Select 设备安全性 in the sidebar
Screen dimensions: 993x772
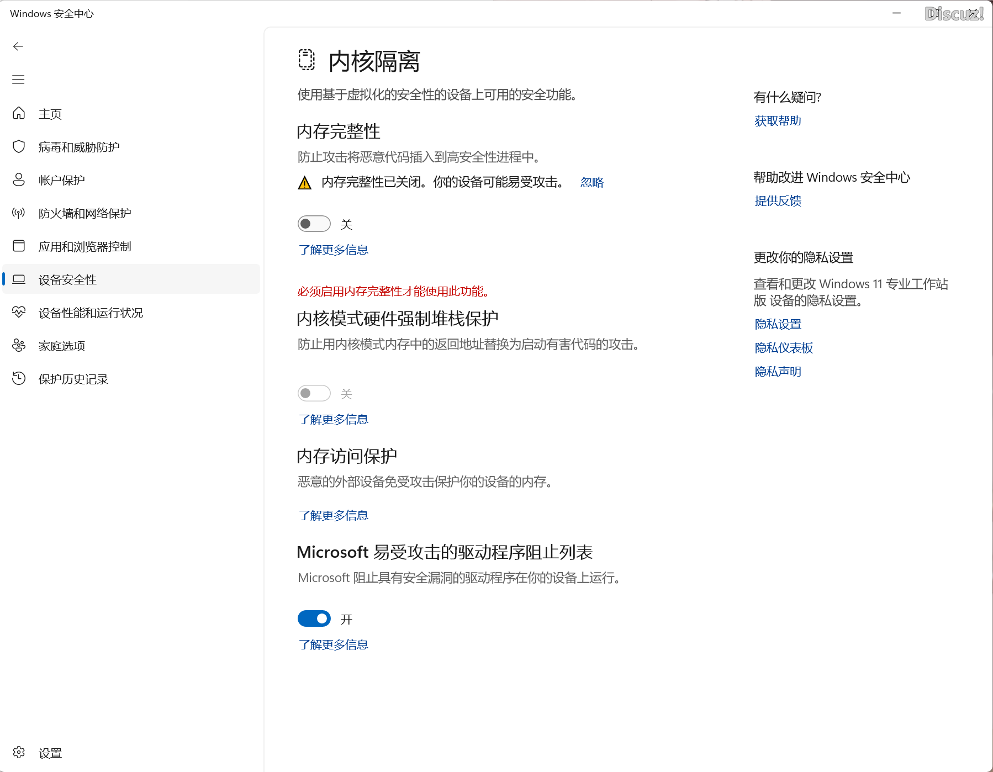tap(67, 279)
